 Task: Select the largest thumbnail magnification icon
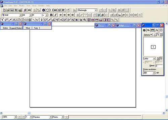click(161, 35)
